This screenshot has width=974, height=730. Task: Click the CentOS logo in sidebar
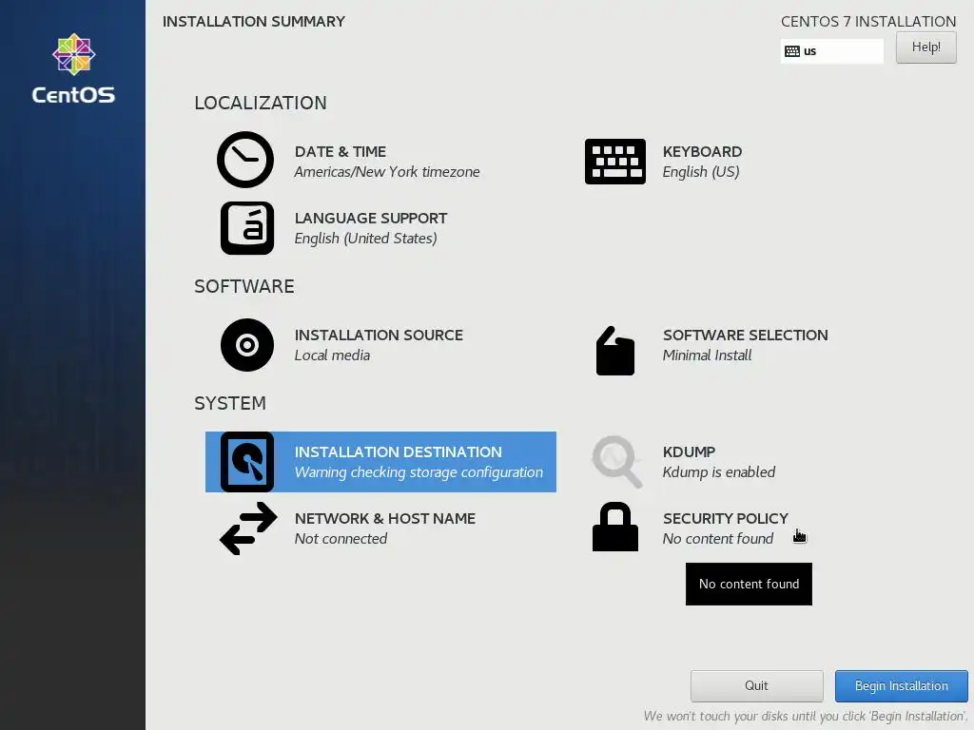click(x=73, y=68)
